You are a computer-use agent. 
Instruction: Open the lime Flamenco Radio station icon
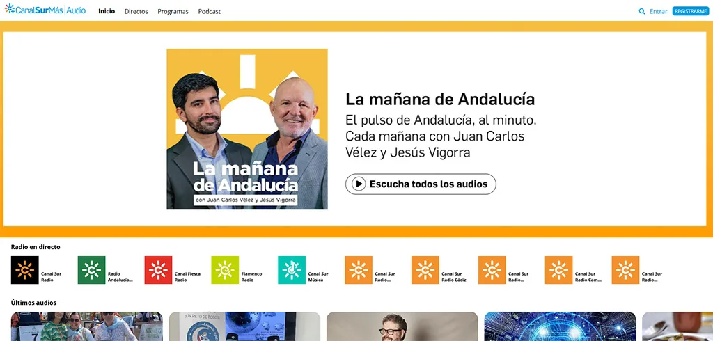(x=225, y=270)
